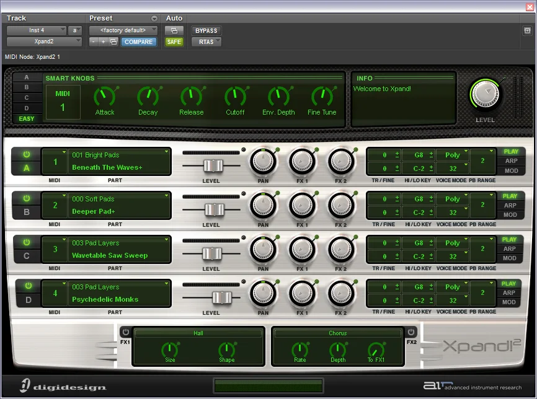
Task: Toggle power for part A
Action: [x=27, y=154]
